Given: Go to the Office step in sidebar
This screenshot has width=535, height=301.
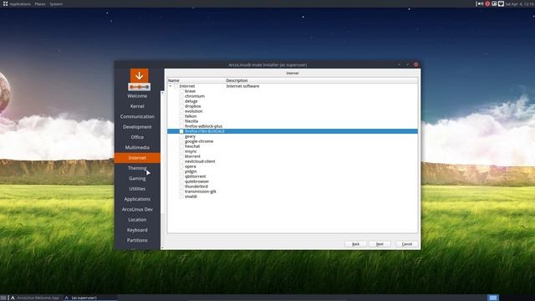Looking at the screenshot, I should (x=137, y=137).
